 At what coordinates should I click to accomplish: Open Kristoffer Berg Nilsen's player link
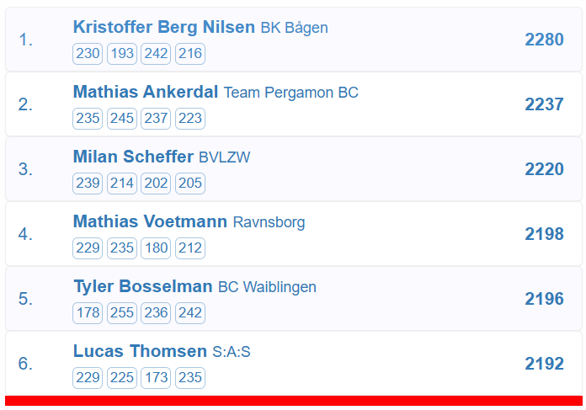163,27
